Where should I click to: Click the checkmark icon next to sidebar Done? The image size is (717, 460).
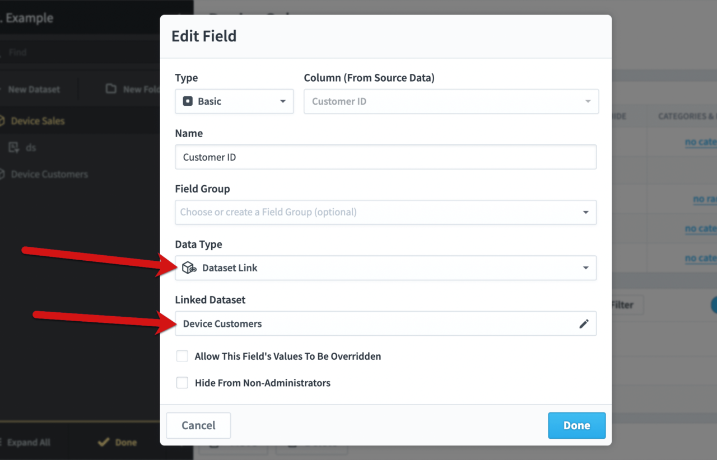click(x=103, y=442)
